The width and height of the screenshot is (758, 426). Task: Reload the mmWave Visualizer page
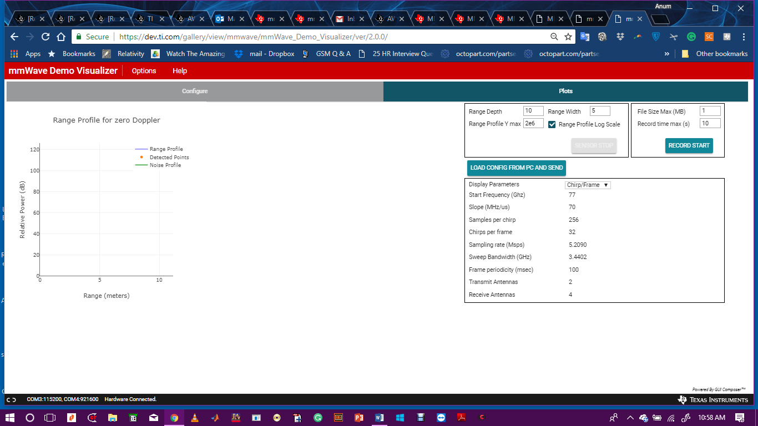click(x=46, y=37)
